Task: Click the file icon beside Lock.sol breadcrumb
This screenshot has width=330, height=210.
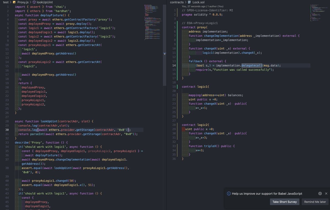Action: [x=190, y=2]
